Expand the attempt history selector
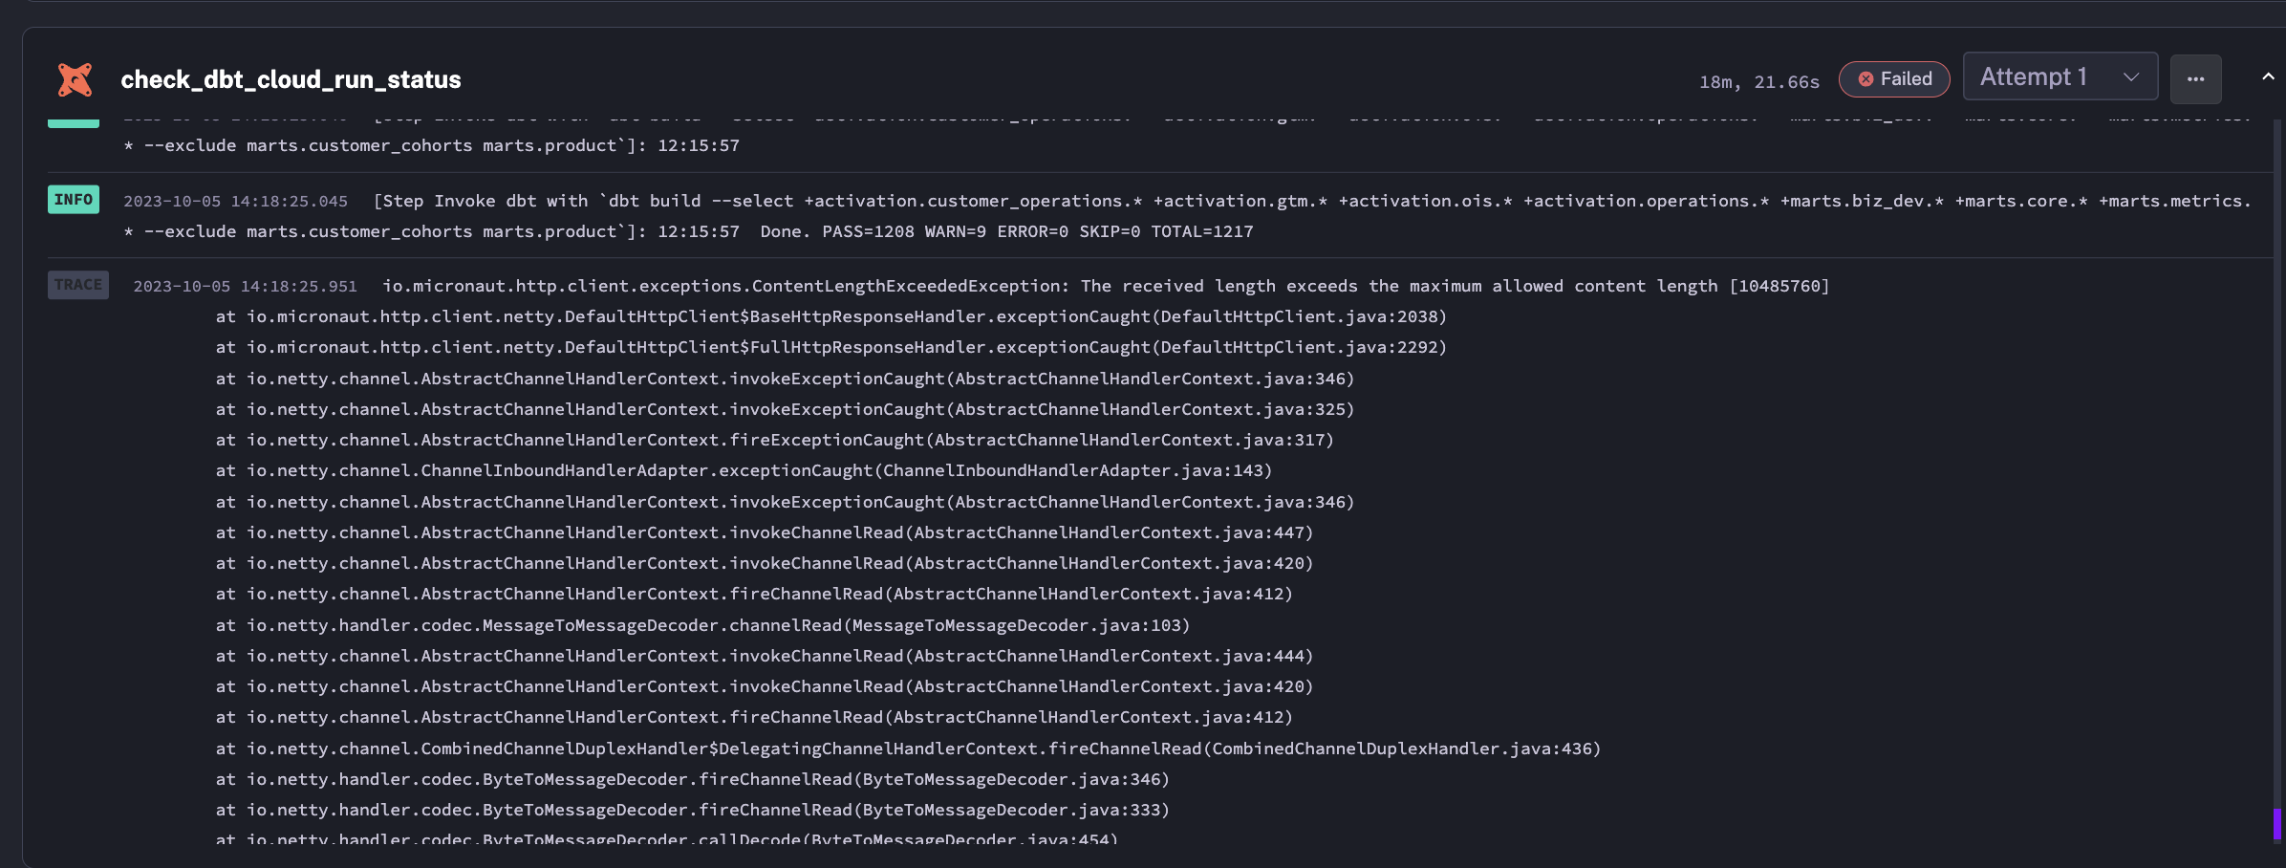Image resolution: width=2286 pixels, height=868 pixels. 2061,76
